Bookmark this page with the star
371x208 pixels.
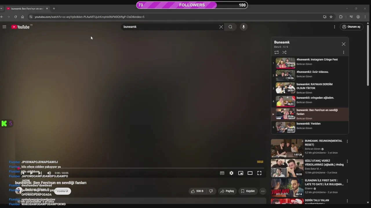(x=331, y=17)
